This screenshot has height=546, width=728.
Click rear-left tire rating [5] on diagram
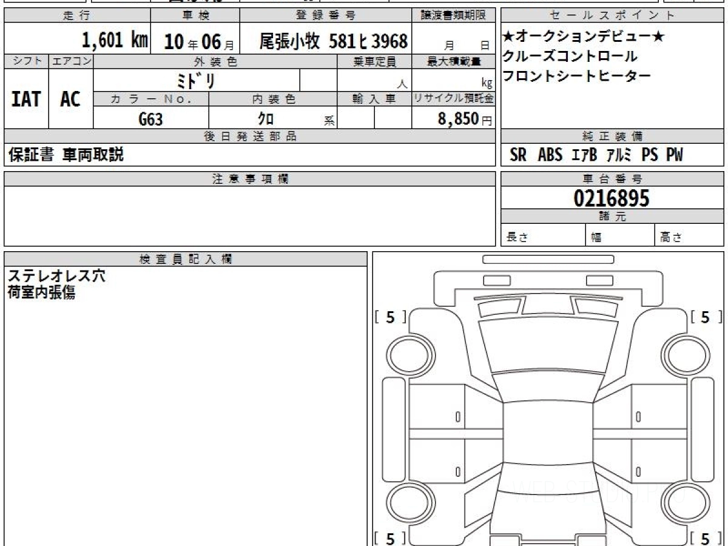point(391,538)
